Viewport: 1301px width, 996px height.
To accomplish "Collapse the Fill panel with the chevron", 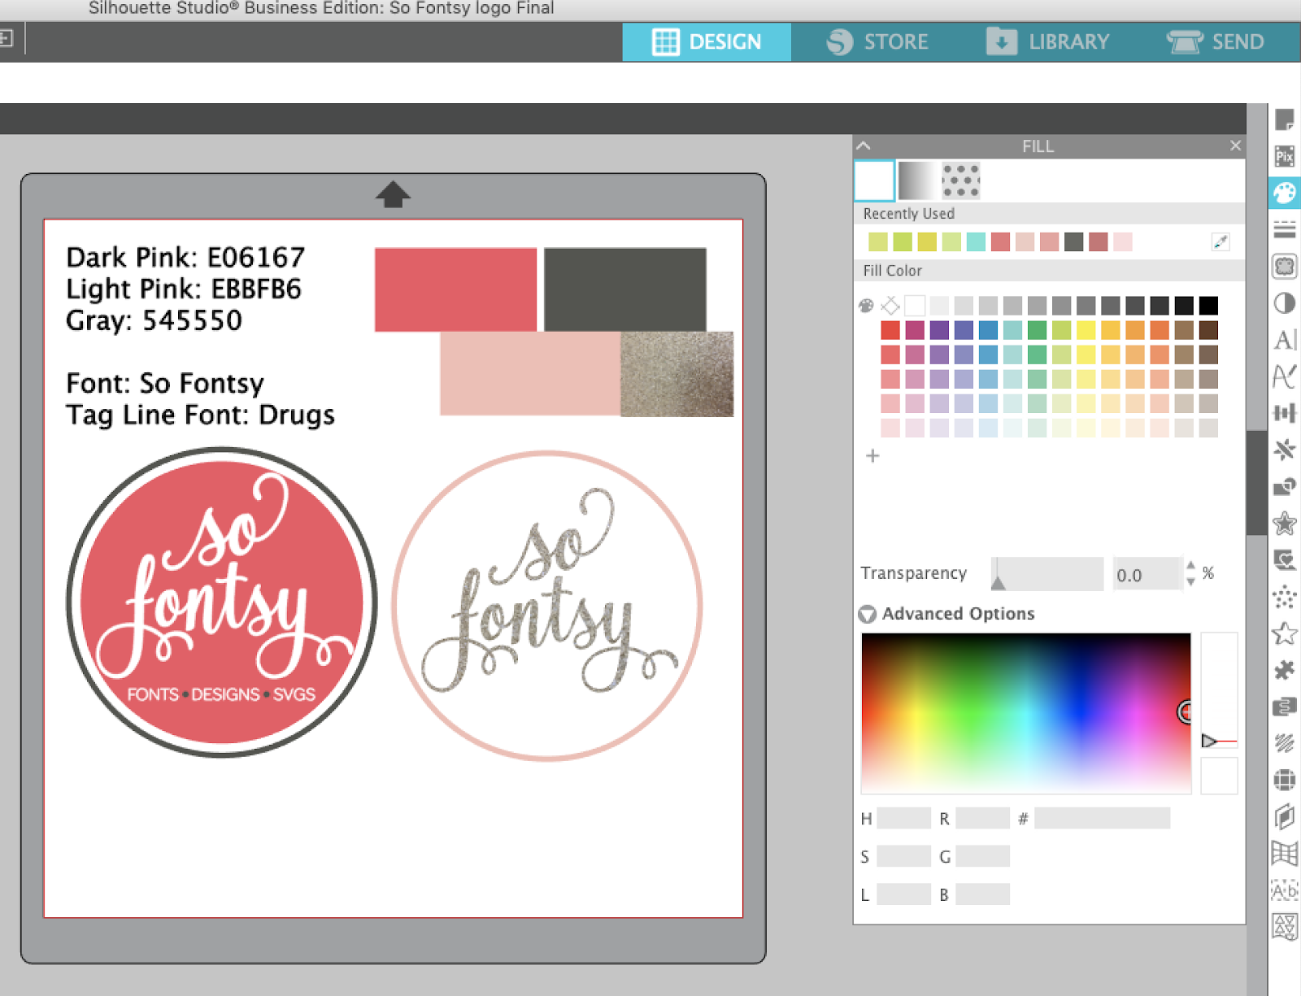I will 864,146.
